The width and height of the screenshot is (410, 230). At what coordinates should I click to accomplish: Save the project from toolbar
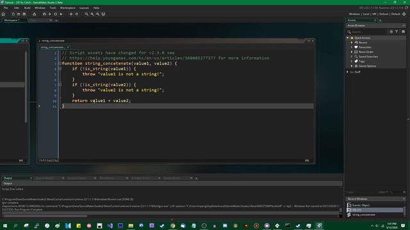24,14
